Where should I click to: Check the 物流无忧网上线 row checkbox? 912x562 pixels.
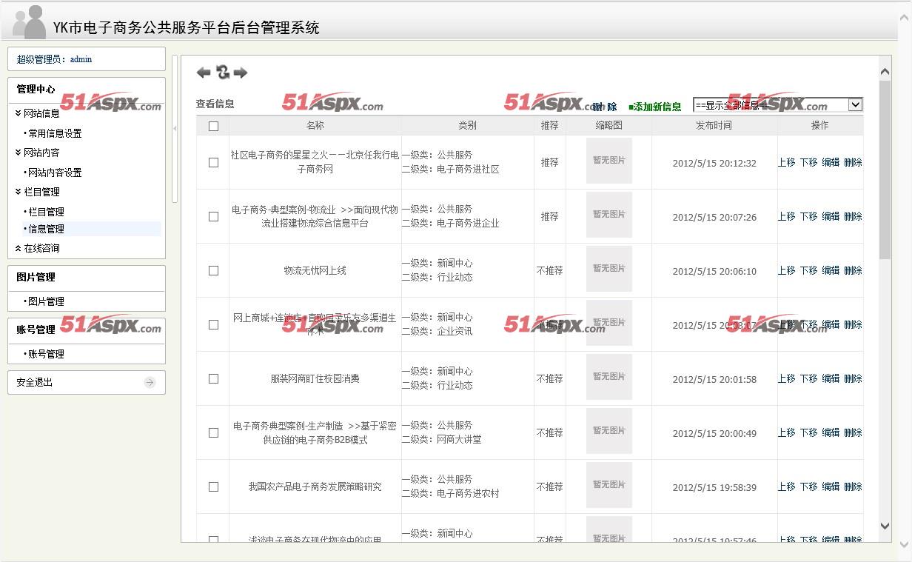[213, 270]
